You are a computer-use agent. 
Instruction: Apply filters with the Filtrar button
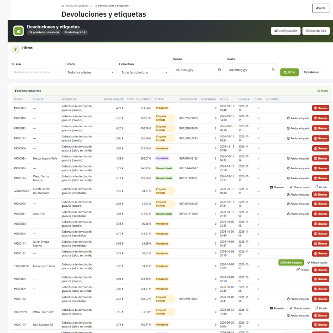coord(289,72)
